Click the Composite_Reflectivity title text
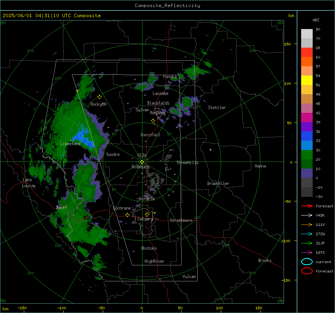The height and width of the screenshot is (313, 335). point(167,6)
